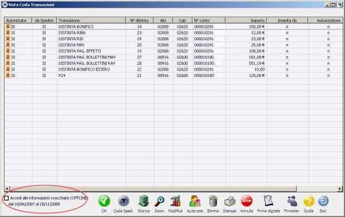Click the authorized icon in DISTINTA RID row

point(8,39)
